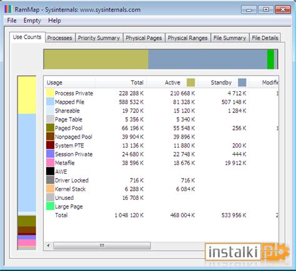Select the Unused row label

[x=64, y=198]
